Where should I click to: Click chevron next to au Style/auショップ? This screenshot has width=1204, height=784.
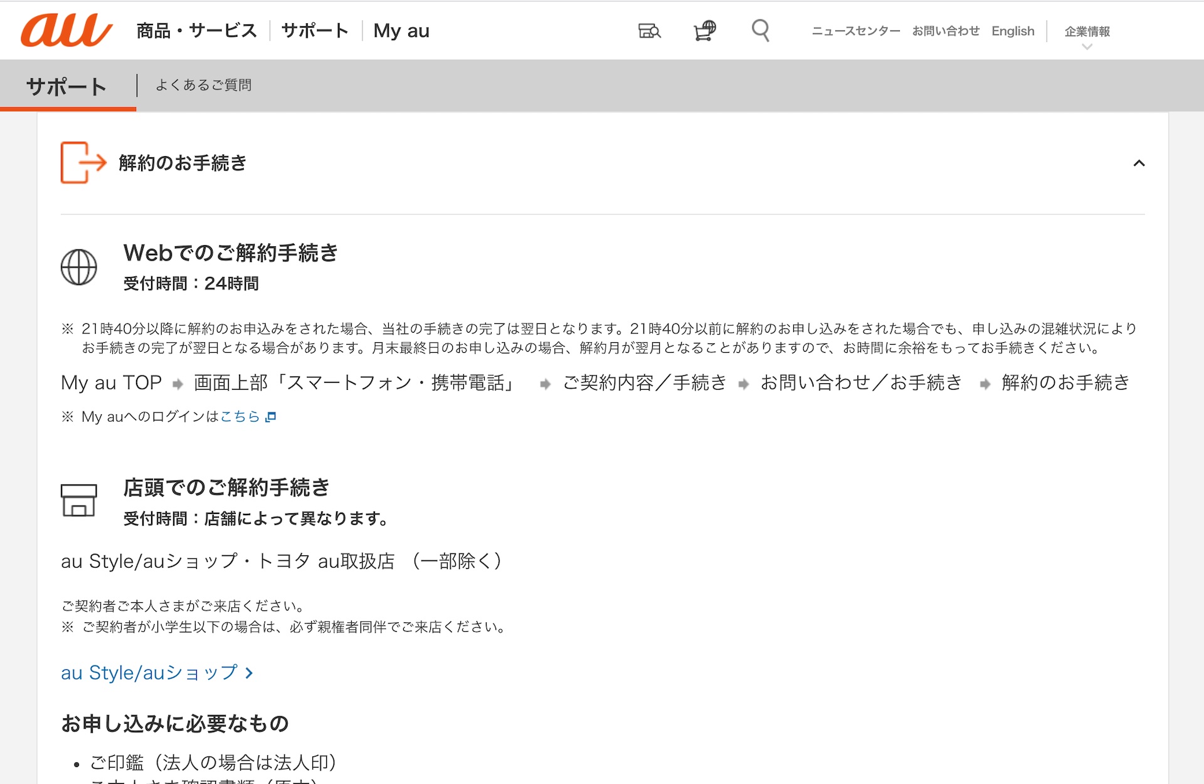click(x=250, y=673)
